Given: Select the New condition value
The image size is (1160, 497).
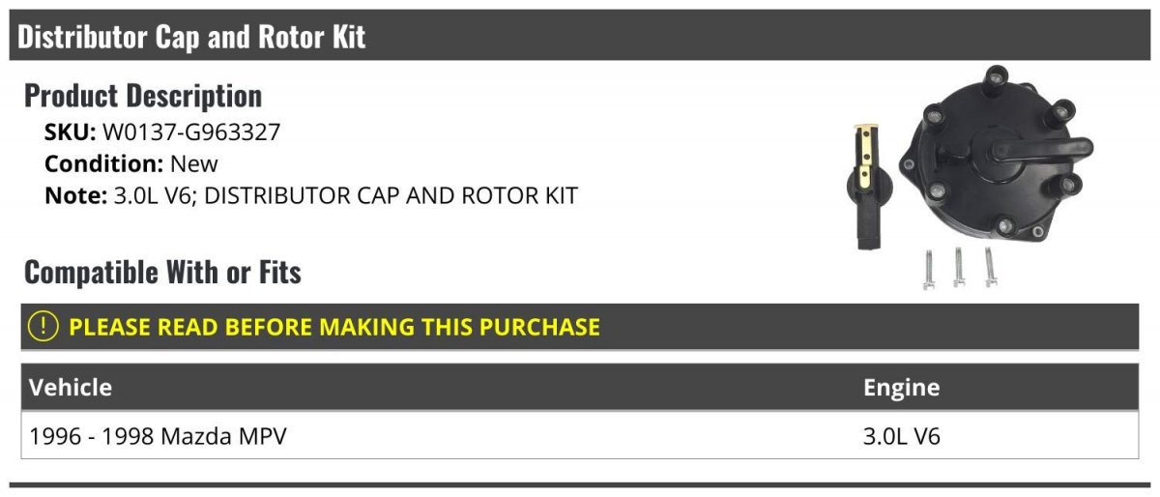Looking at the screenshot, I should (x=194, y=164).
